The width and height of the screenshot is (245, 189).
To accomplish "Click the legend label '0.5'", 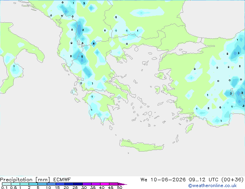I will pos(14,187).
